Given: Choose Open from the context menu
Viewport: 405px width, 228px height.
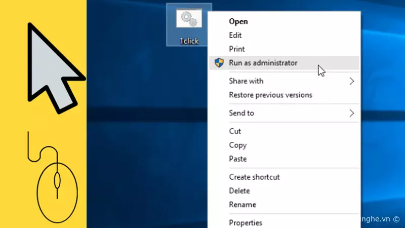Looking at the screenshot, I should pos(238,21).
